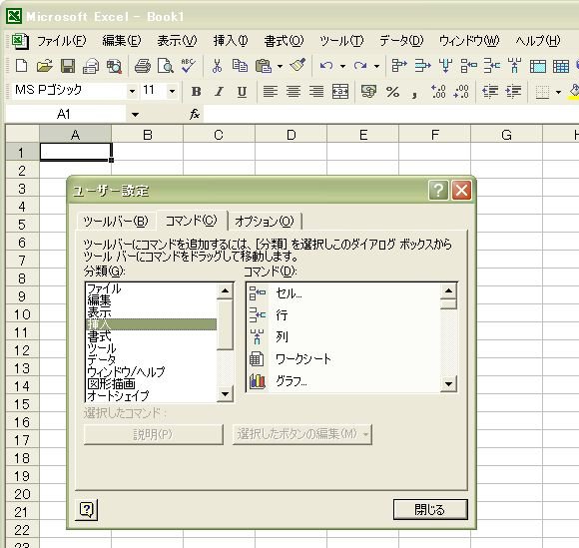This screenshot has height=548, width=579.
Task: Select 図形描画 in the category list
Action: [151, 383]
